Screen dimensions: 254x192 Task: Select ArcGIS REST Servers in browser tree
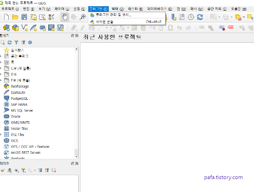26,153
